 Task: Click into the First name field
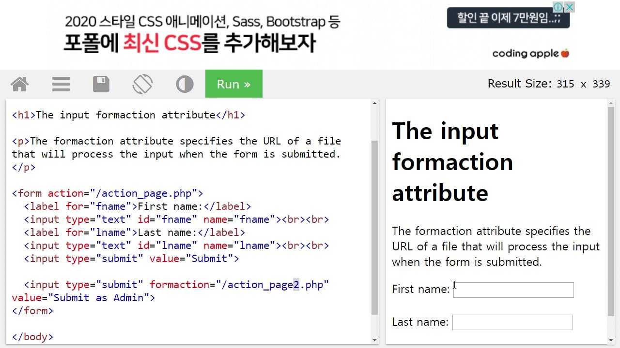(x=513, y=290)
